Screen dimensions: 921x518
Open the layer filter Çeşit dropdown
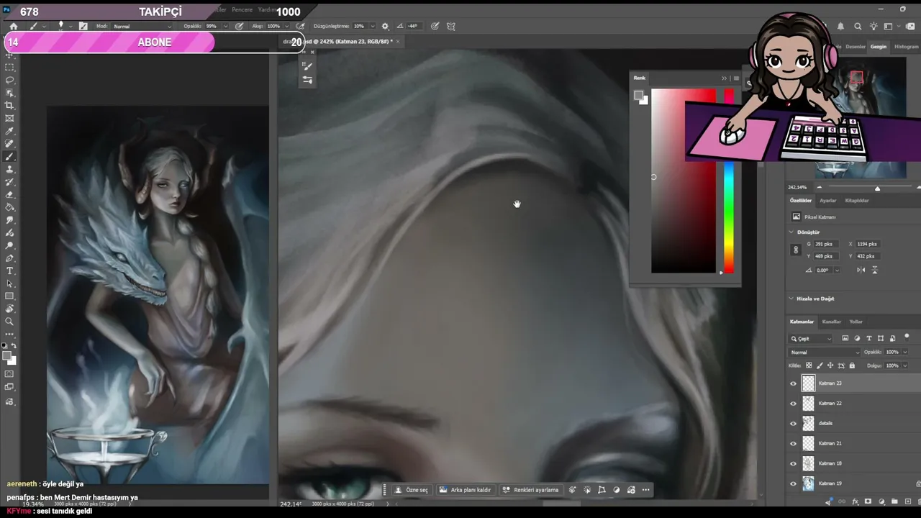811,338
